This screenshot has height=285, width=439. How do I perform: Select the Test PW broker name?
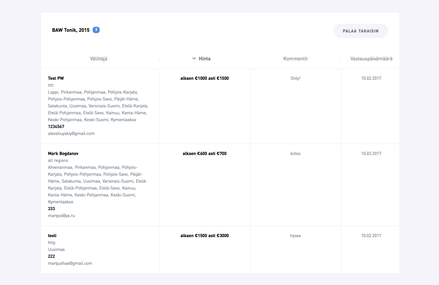56,78
